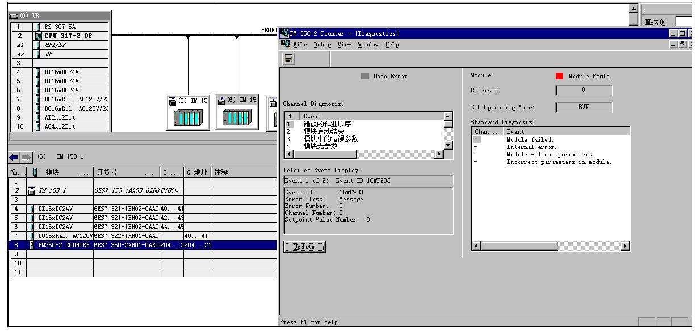
Task: Click the (0) UR rack title icon
Action: click(14, 15)
